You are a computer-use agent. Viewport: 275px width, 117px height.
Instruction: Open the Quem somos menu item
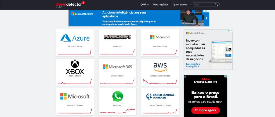click(x=180, y=5)
